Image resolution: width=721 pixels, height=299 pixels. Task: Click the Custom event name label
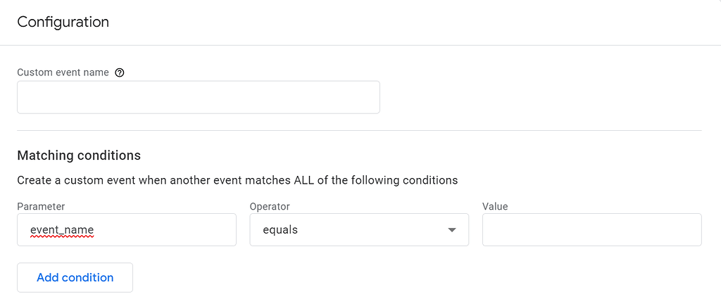(x=63, y=72)
